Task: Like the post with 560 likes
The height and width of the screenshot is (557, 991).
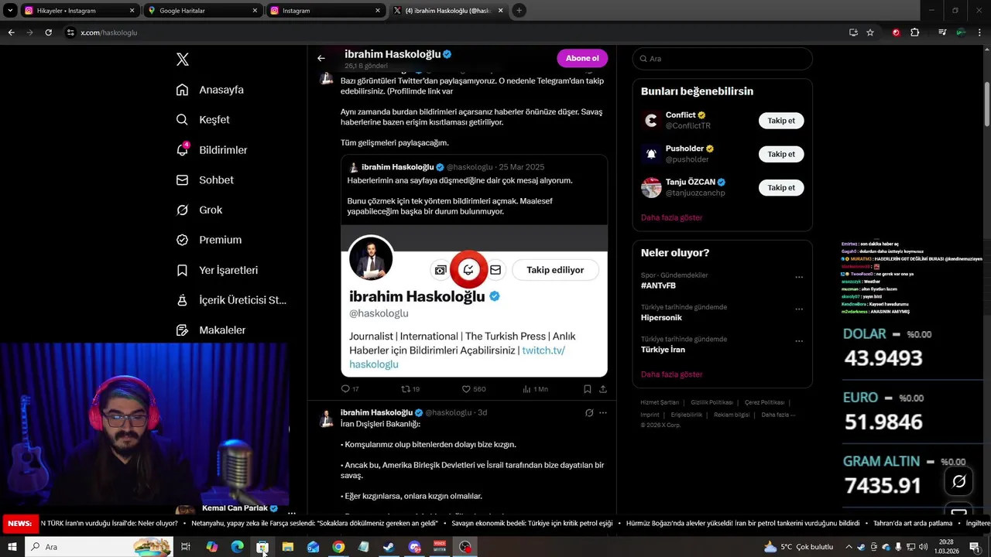Action: [466, 389]
